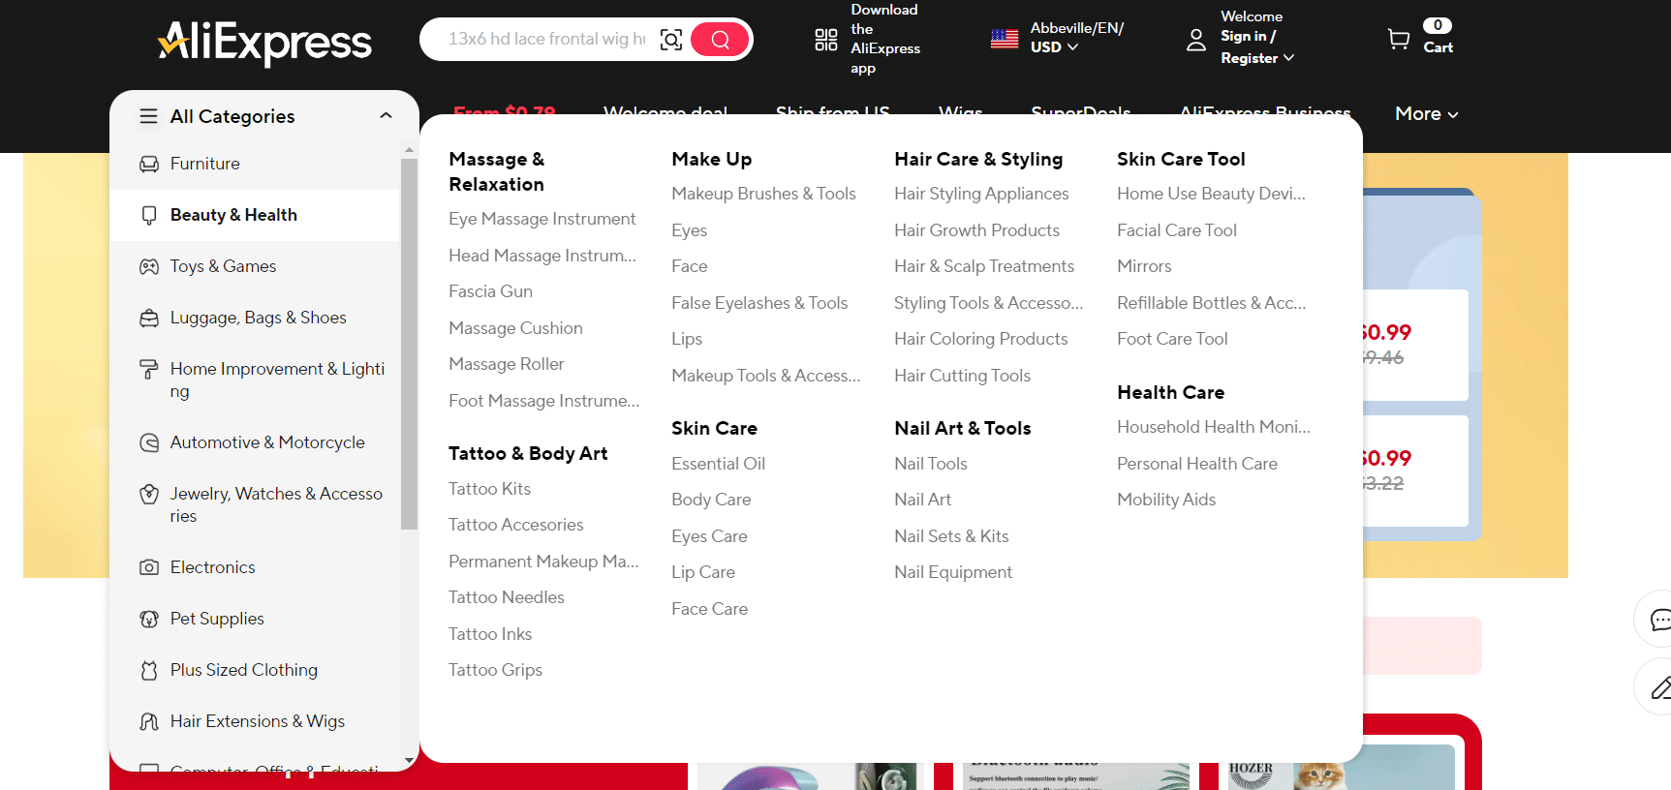The width and height of the screenshot is (1671, 790).
Task: Click the scrollbar down arrow in categories
Action: pos(409,761)
